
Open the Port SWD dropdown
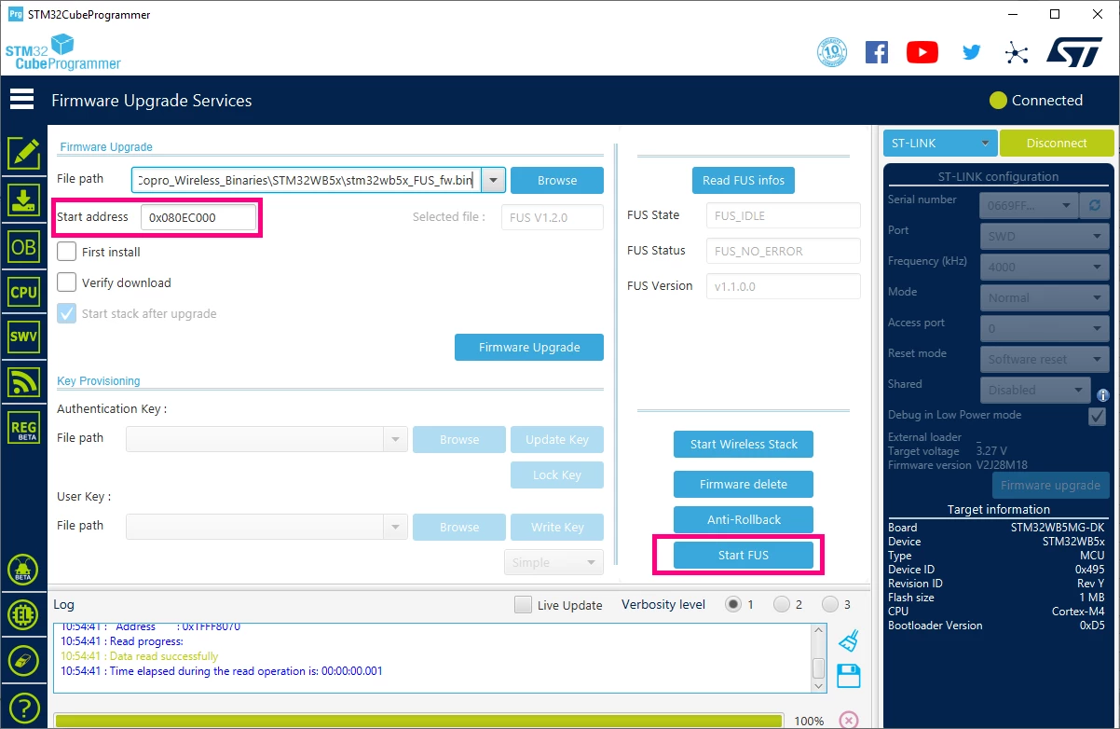(x=1045, y=236)
